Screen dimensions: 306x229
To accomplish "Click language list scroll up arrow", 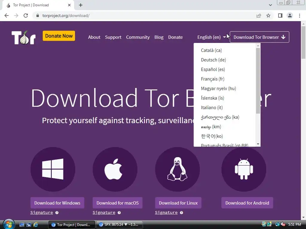I will tap(258, 46).
